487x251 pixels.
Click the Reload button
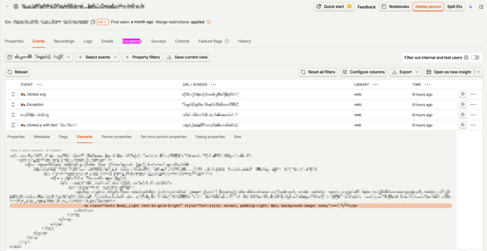(18, 72)
